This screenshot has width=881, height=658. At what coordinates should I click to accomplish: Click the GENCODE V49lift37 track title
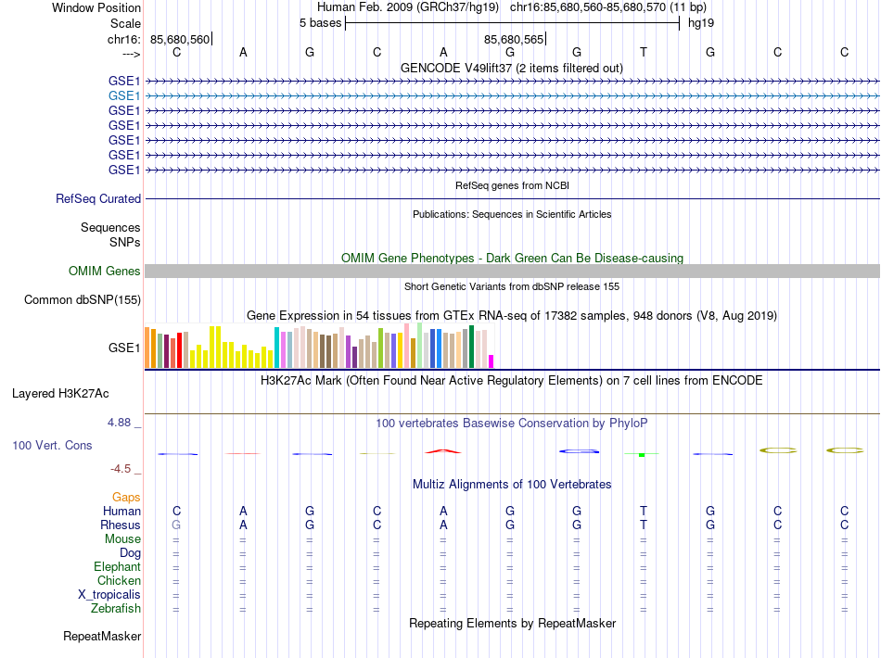(x=512, y=68)
